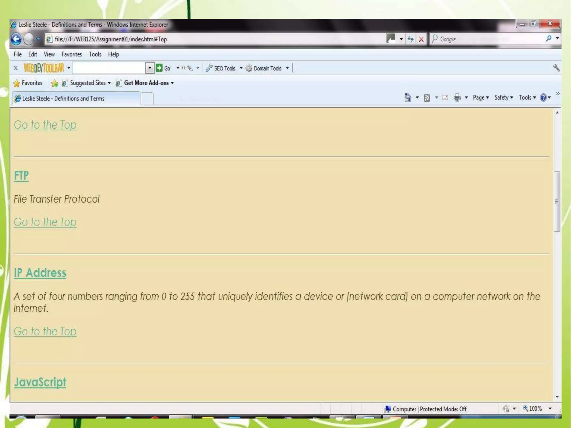Open a new blank tab
Viewport: 571px width, 428px height.
tap(147, 99)
